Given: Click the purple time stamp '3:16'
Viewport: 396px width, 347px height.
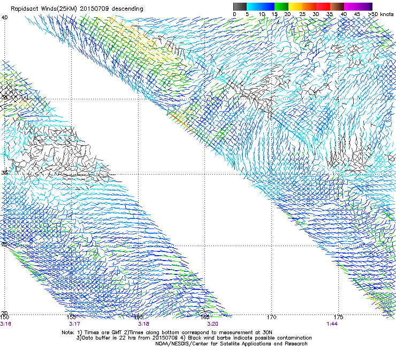Looking at the screenshot, I should (x=5, y=324).
